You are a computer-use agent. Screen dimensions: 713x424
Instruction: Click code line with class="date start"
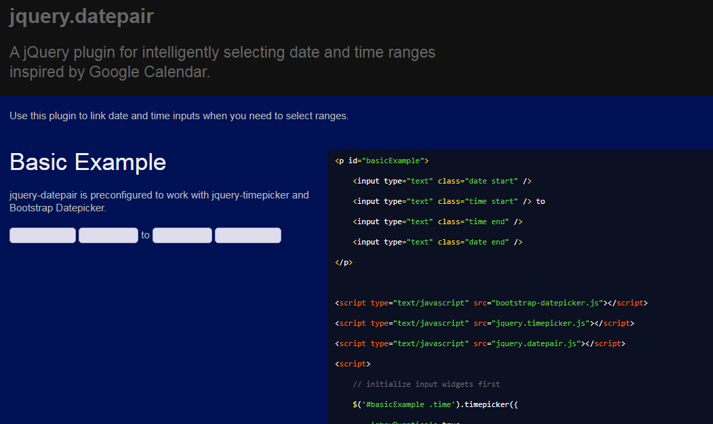[442, 182]
